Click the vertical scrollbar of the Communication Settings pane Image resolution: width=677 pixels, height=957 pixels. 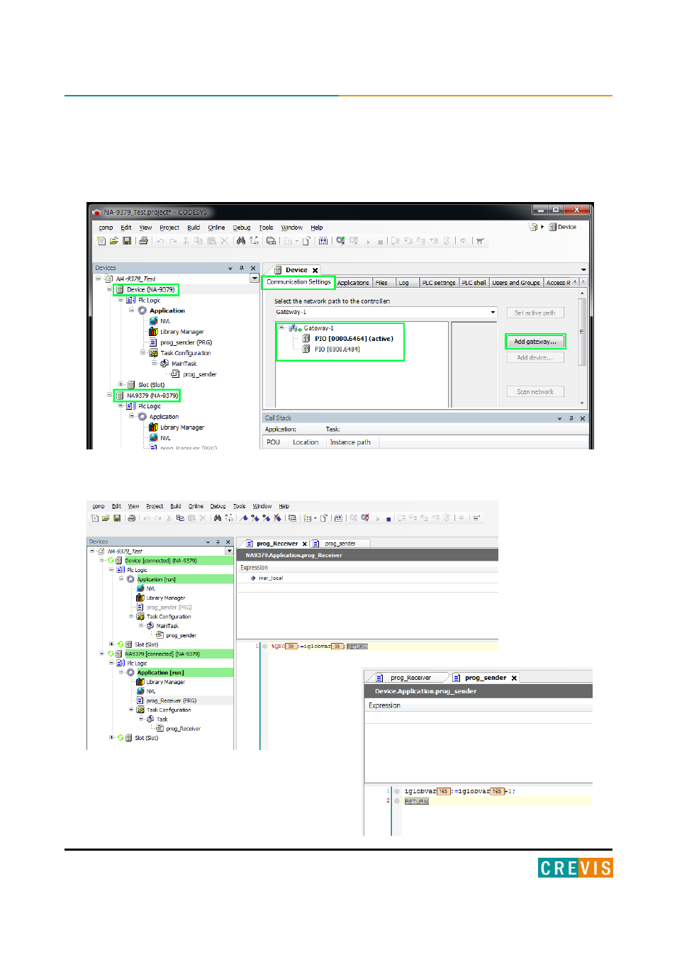(583, 347)
